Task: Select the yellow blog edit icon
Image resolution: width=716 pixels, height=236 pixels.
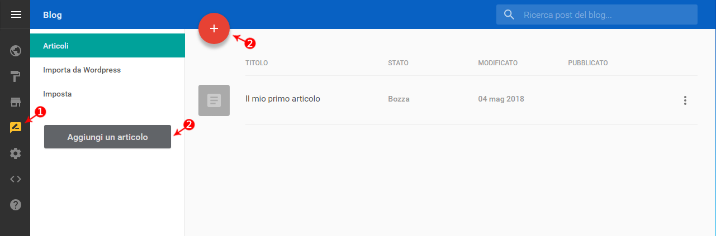Action: (x=16, y=127)
